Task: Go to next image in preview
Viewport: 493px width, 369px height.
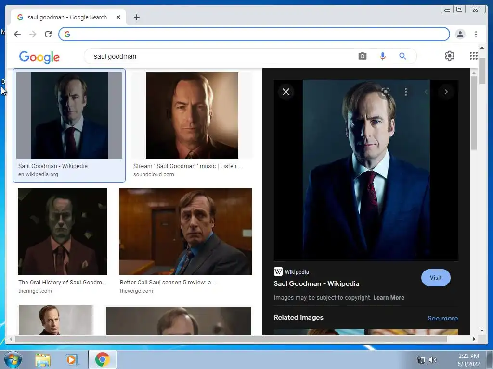Action: coord(446,92)
